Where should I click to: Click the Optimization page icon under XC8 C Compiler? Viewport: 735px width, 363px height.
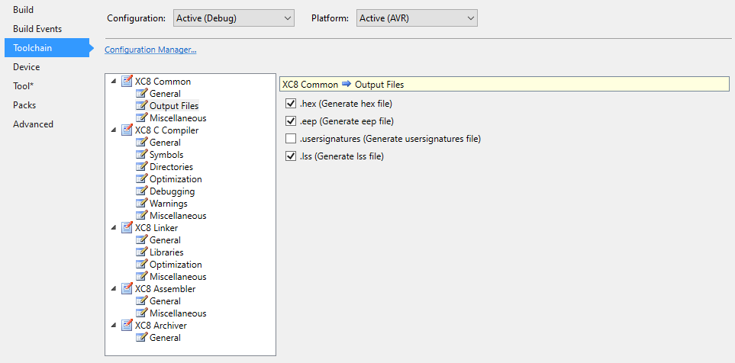(x=141, y=179)
